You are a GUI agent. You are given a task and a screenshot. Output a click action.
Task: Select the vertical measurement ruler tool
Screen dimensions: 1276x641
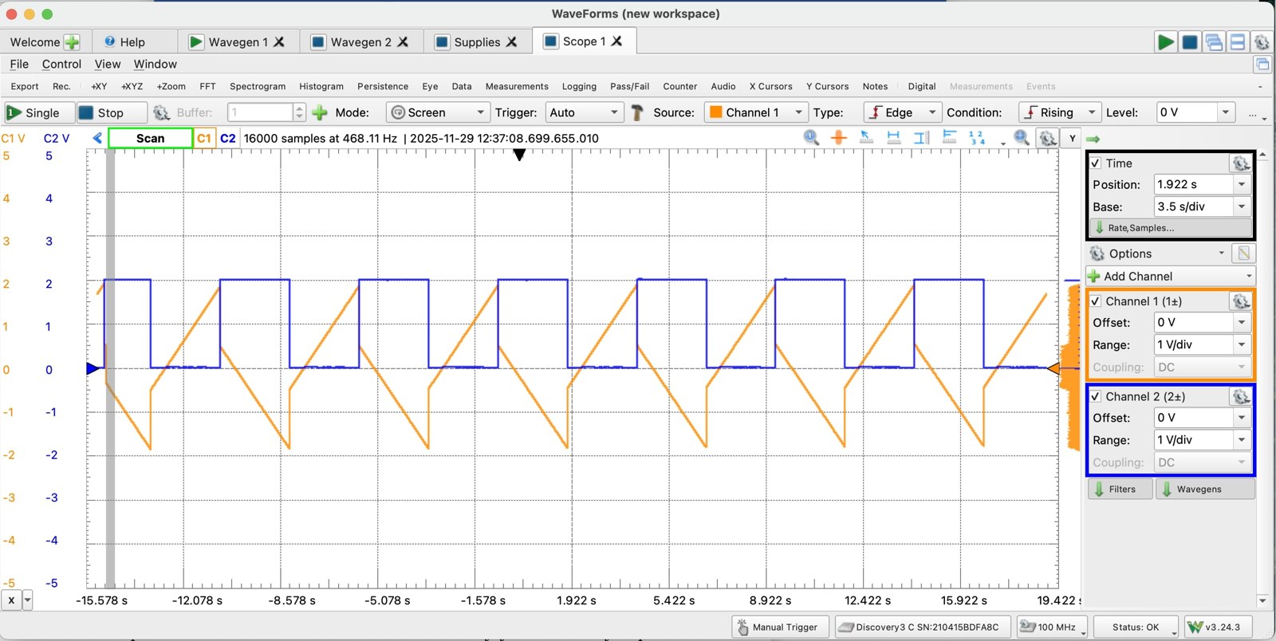coord(921,137)
